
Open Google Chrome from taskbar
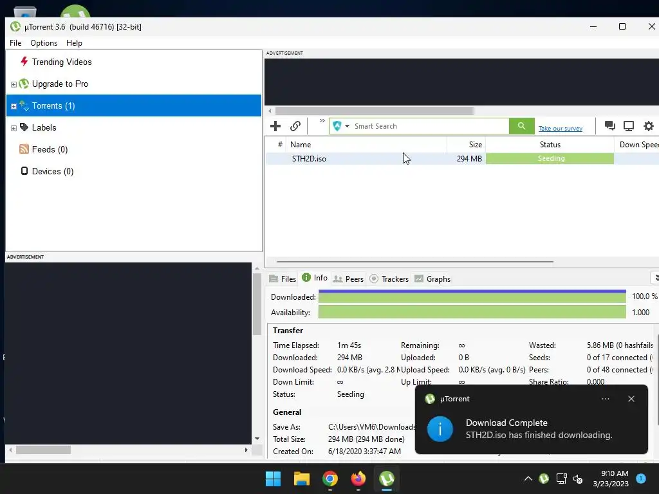(x=330, y=479)
